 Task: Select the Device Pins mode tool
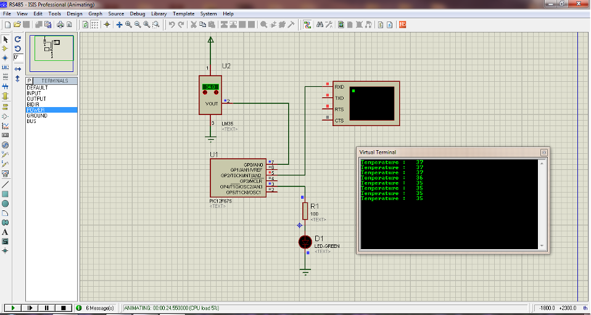click(6, 116)
